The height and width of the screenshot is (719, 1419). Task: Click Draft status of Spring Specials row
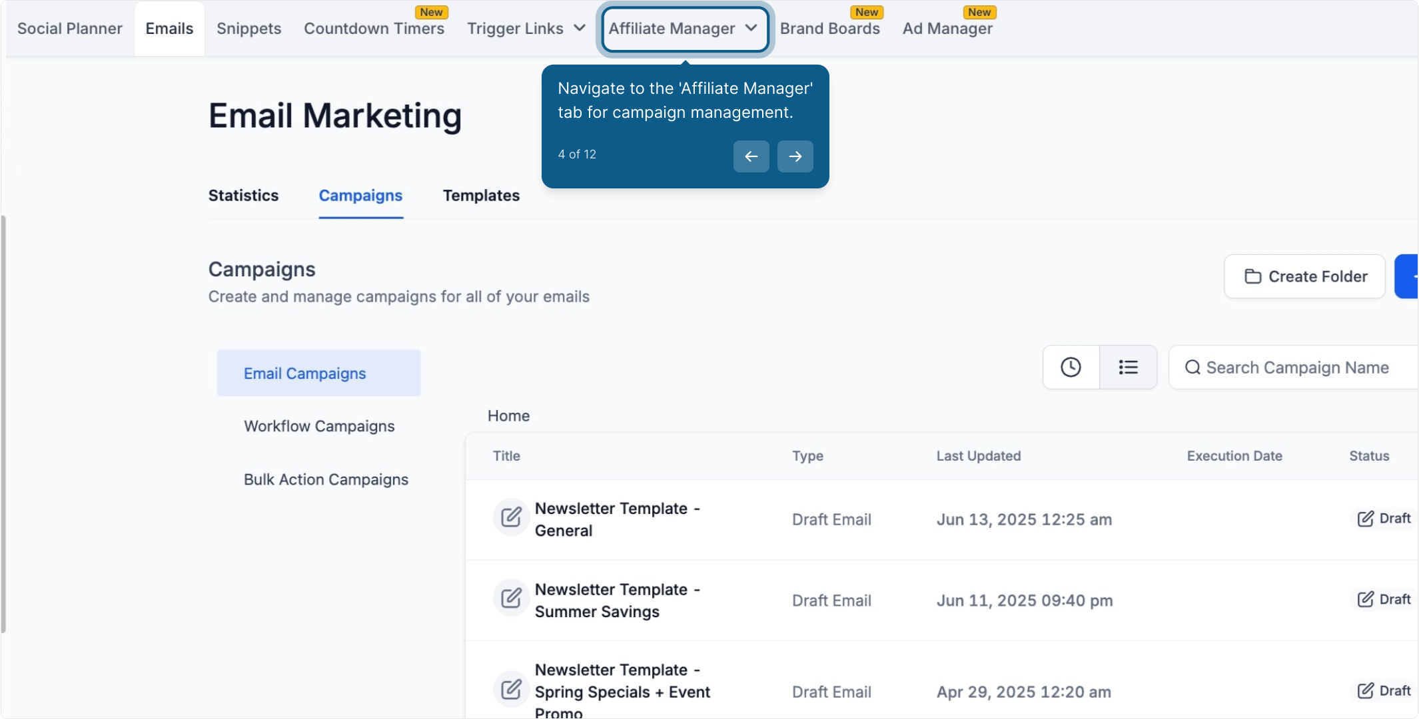(1384, 691)
